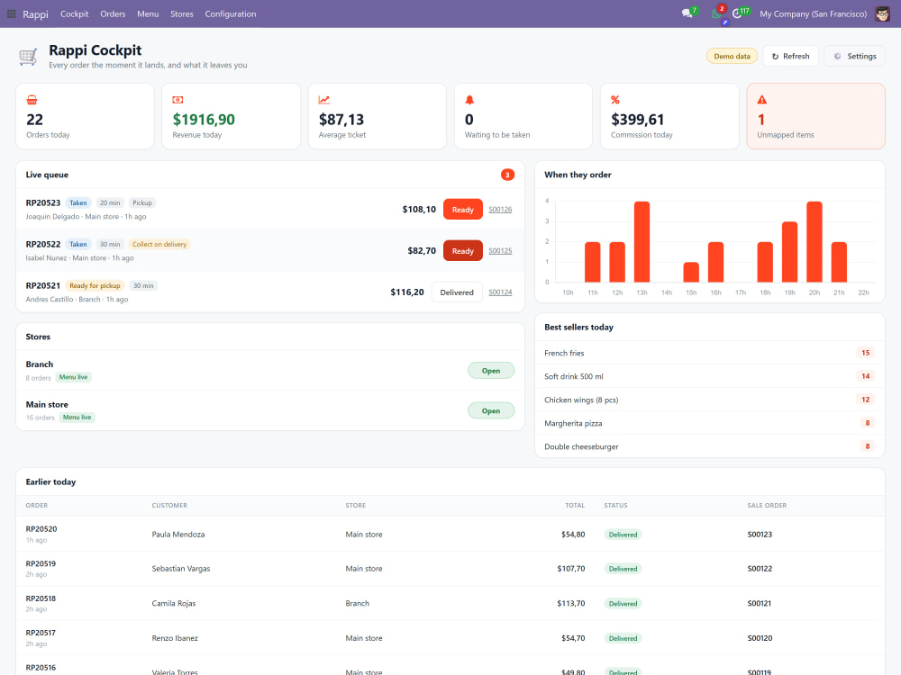The width and height of the screenshot is (901, 675).
Task: Click the Live queue count badge
Action: click(x=507, y=175)
